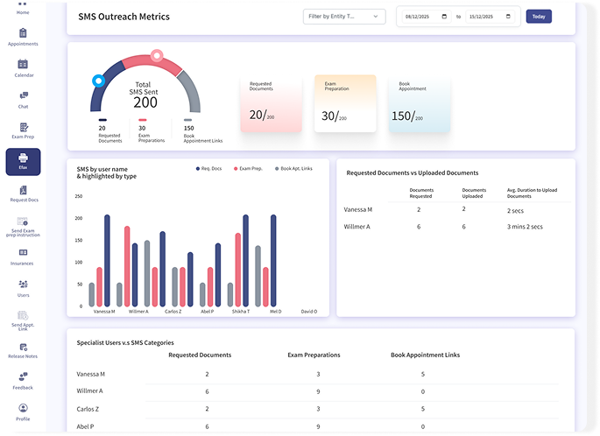
Task: Open the Release Notes menu item
Action: [x=23, y=351]
